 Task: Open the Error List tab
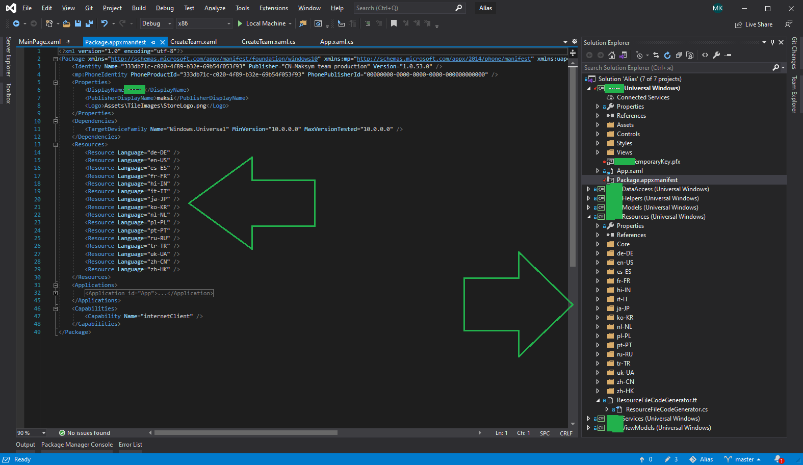pos(131,445)
